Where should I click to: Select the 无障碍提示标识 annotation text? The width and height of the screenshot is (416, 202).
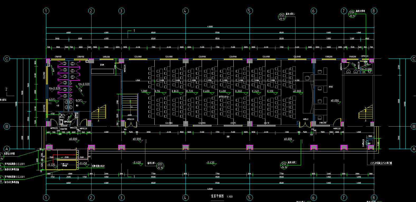point(98,166)
